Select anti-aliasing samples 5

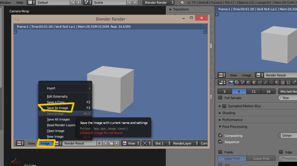225,91
